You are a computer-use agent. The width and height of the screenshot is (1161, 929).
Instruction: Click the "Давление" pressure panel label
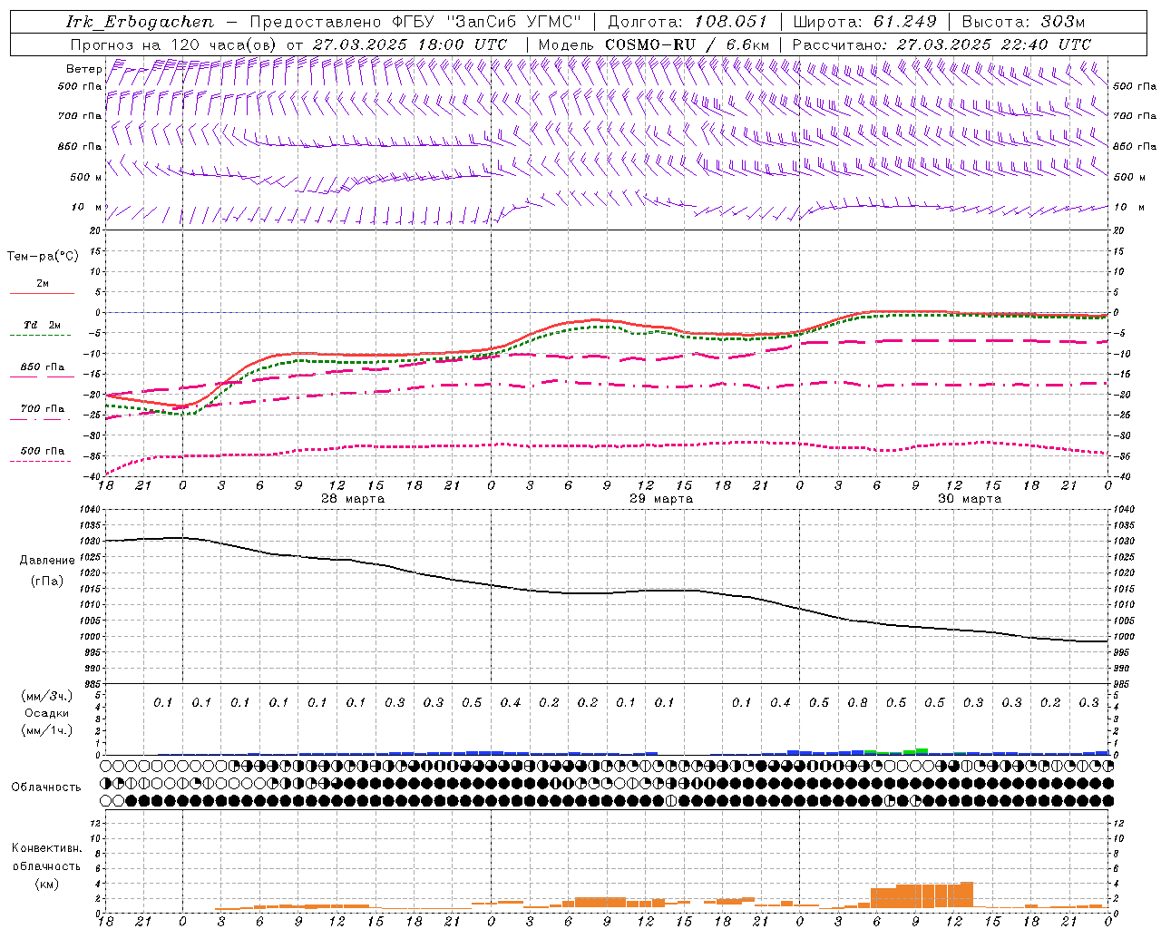tap(47, 561)
